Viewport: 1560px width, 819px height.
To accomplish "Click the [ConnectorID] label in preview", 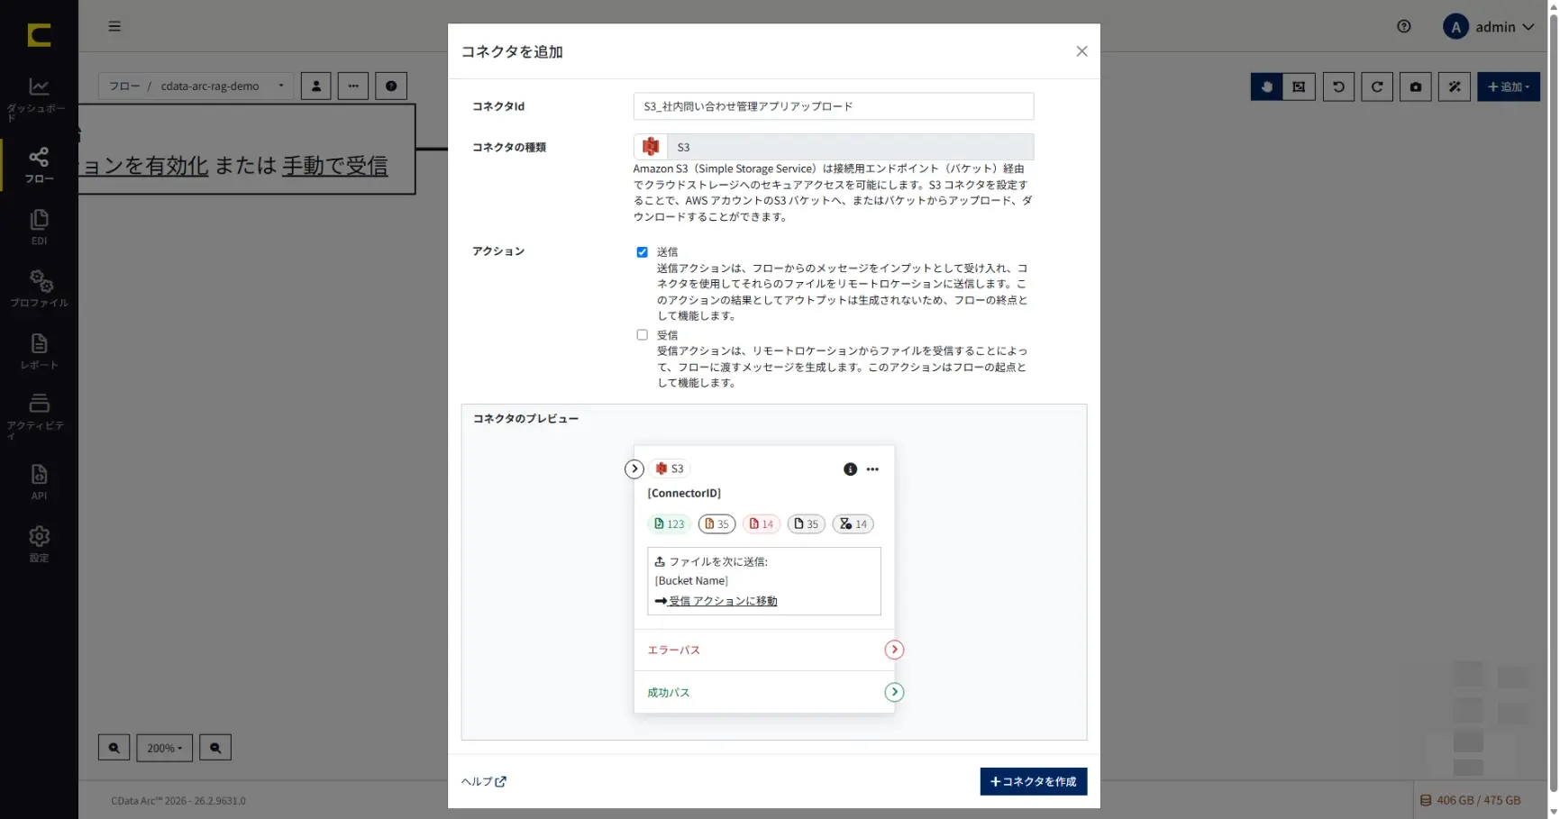I will [684, 494].
